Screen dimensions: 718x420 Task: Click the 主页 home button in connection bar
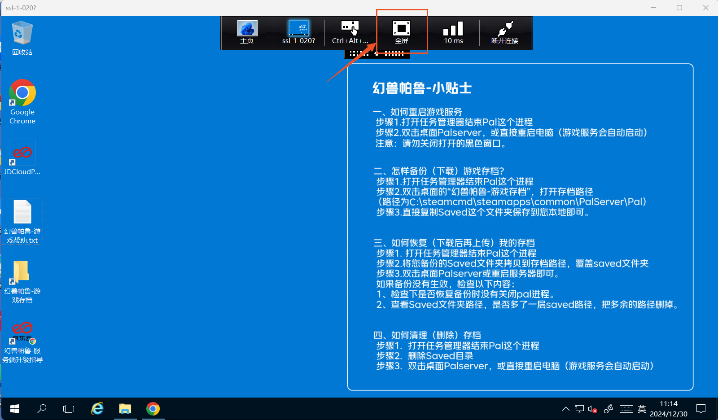click(247, 33)
